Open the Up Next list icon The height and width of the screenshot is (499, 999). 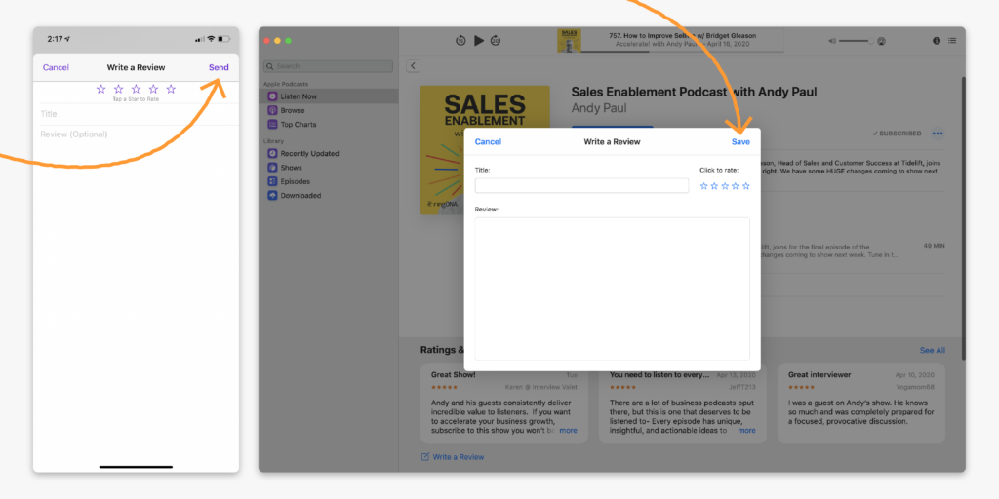click(x=952, y=41)
